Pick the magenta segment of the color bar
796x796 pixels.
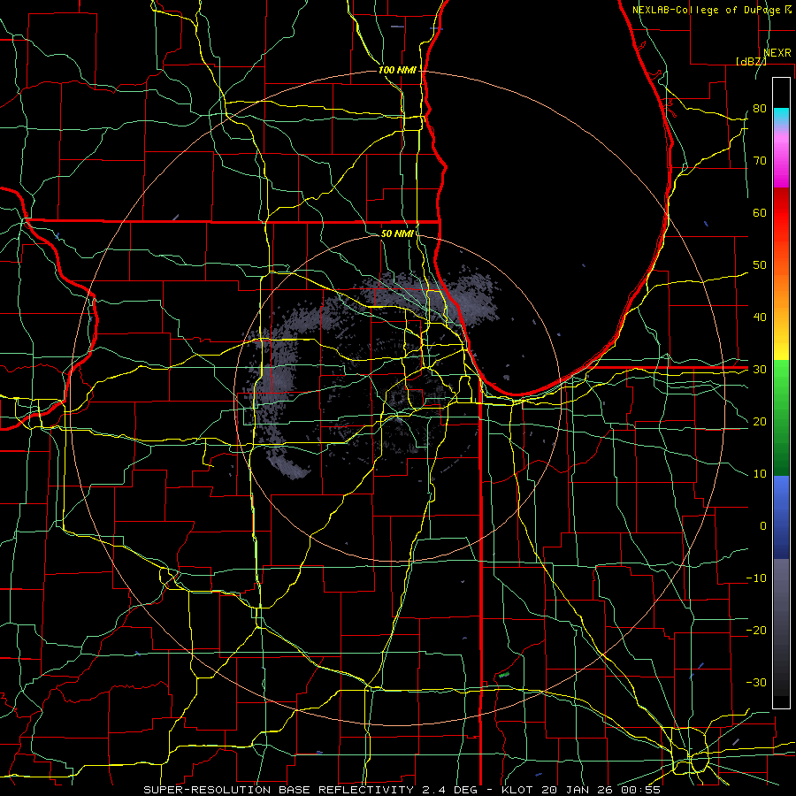click(x=781, y=163)
